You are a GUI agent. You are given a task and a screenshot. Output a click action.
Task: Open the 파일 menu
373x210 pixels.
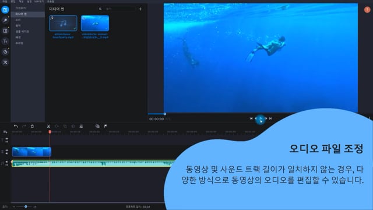click(x=5, y=1)
